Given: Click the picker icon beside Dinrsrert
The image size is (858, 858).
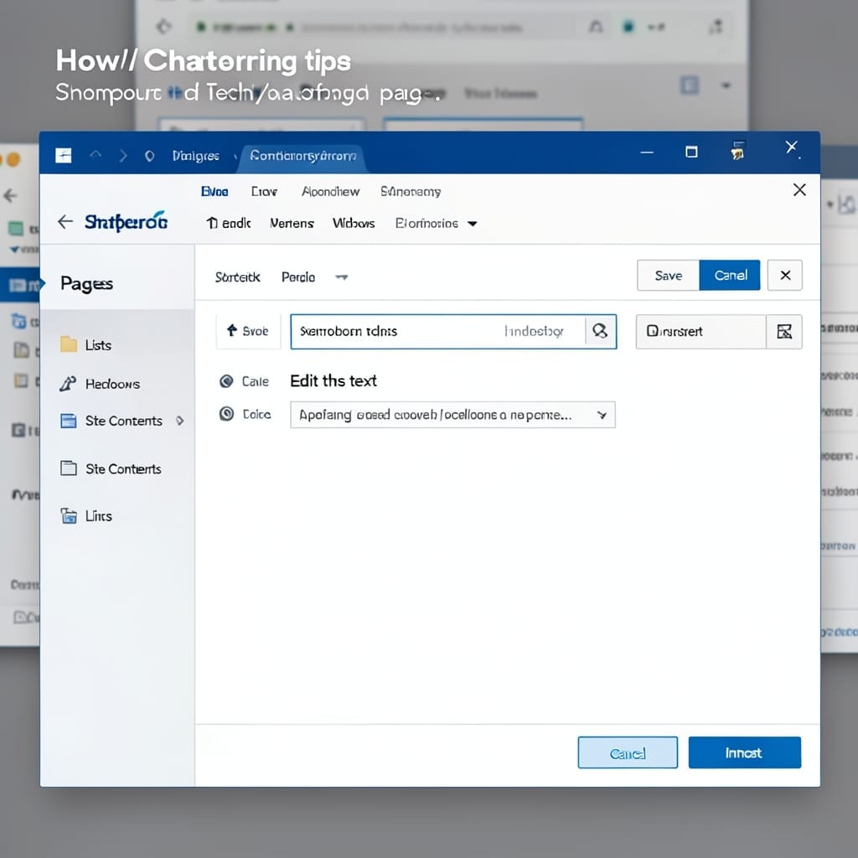Looking at the screenshot, I should pos(784,331).
